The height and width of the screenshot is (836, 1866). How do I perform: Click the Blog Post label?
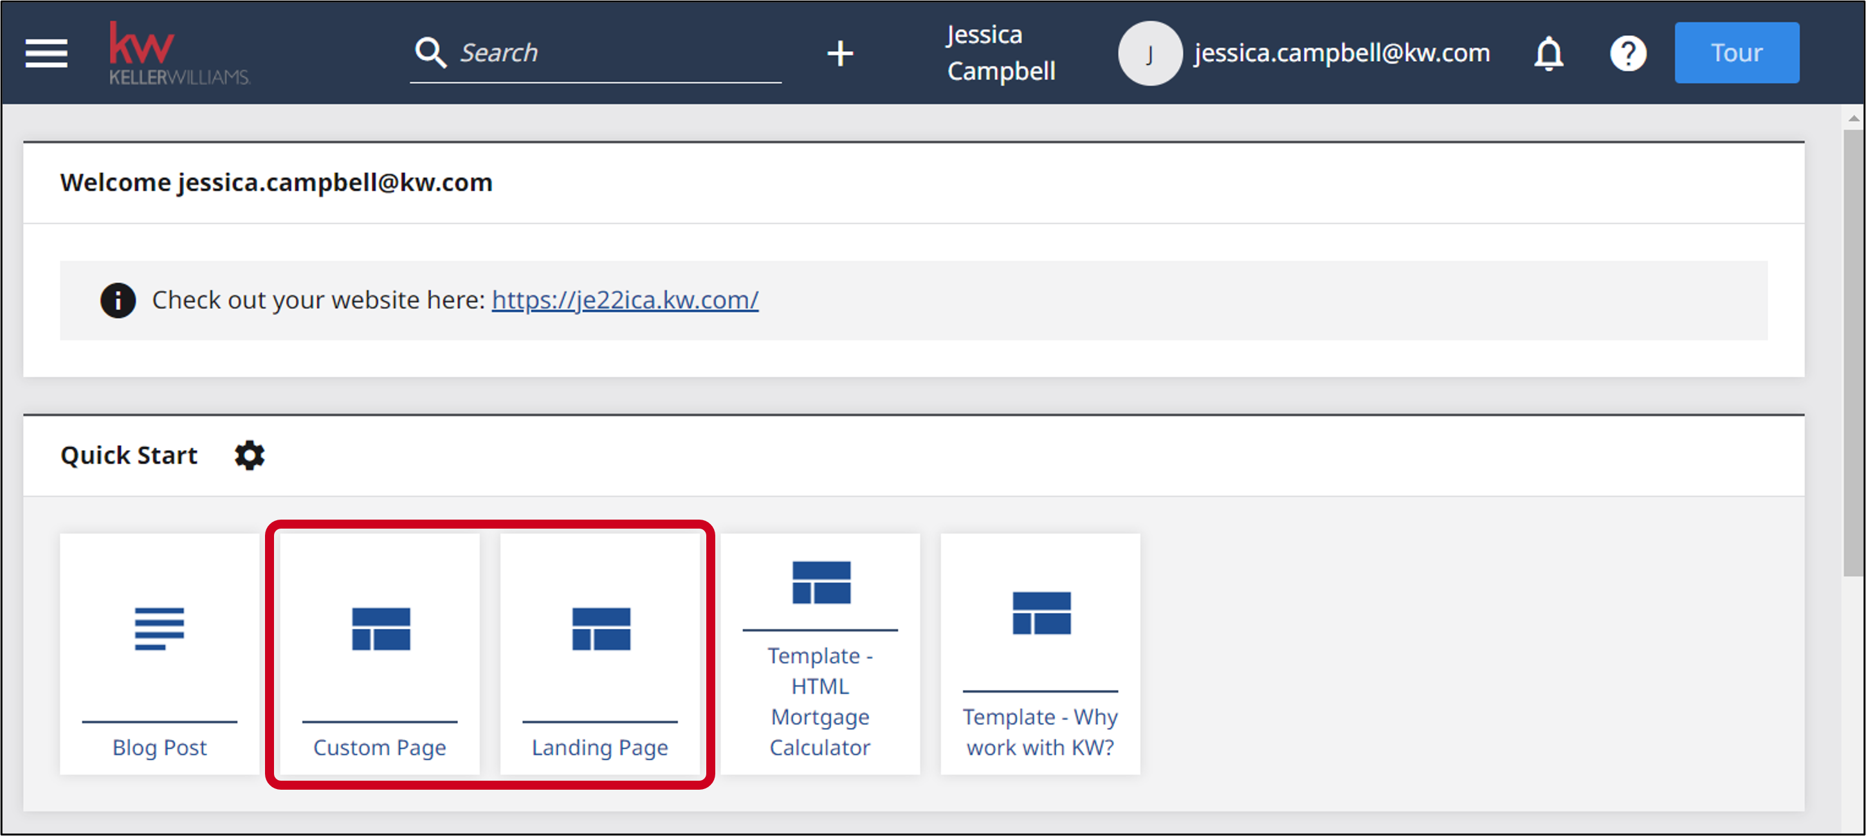(160, 748)
